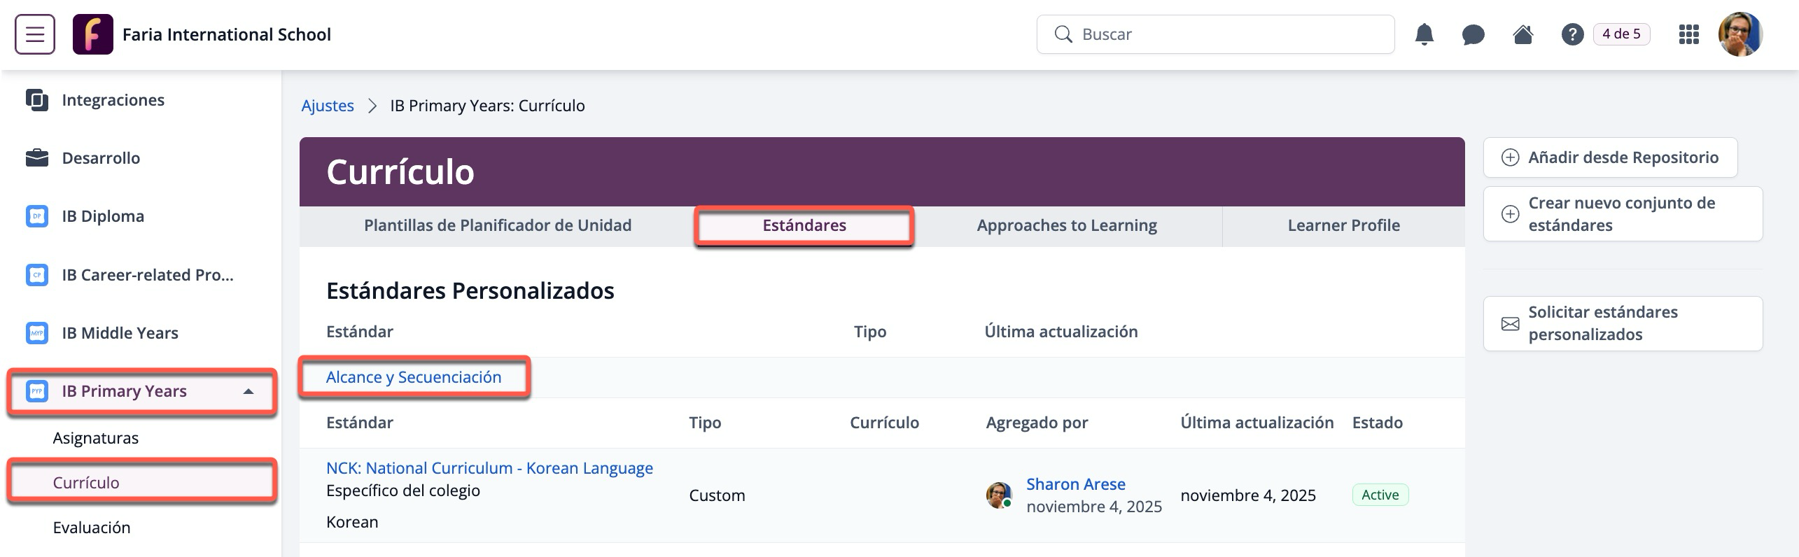Open Currículo in the sidebar
The image size is (1799, 557).
coord(142,482)
